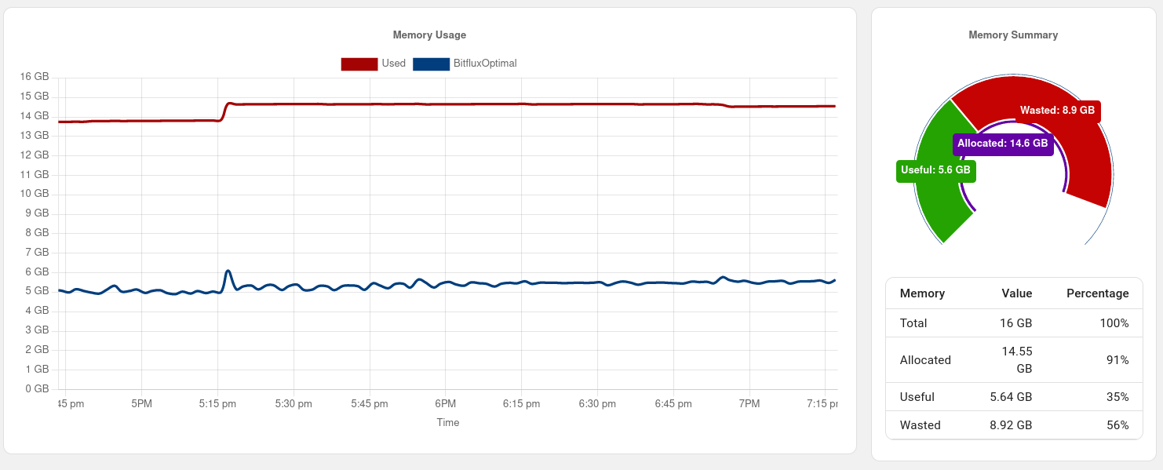Select the Total row in memory table
This screenshot has height=470, width=1163.
1014,323
